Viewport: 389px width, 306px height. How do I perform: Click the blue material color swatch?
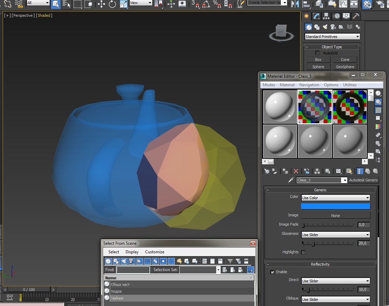pyautogui.click(x=335, y=206)
